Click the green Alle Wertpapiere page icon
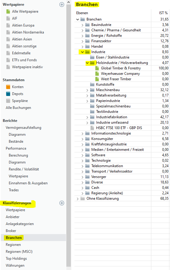 (8, 11)
